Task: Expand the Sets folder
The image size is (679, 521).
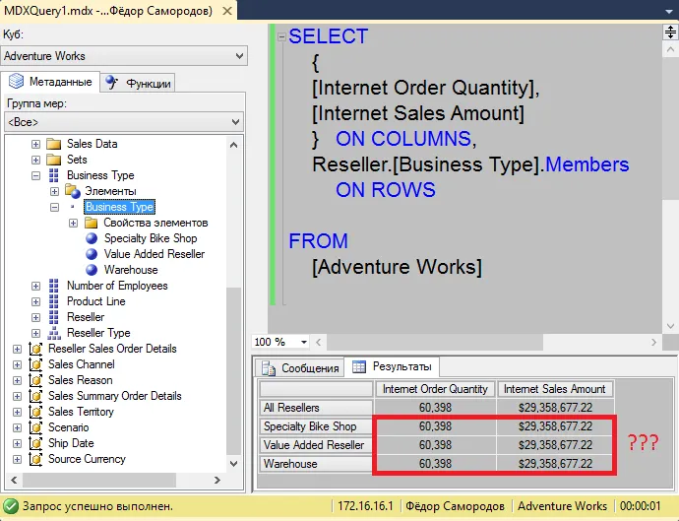Action: click(36, 160)
